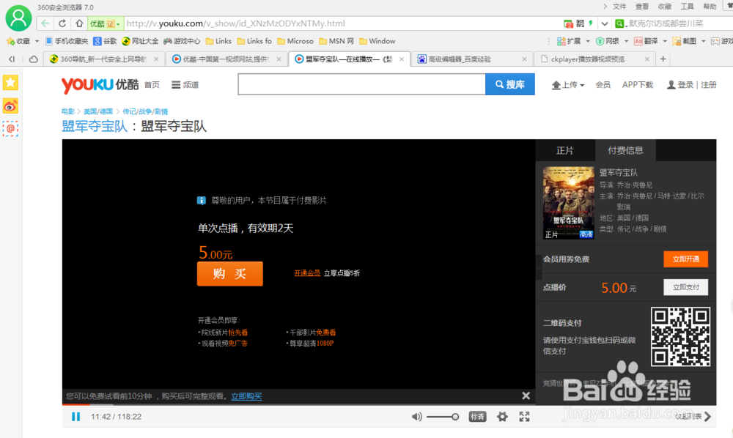Click the 立即开通 membership button
This screenshot has height=438, width=733.
(x=686, y=259)
